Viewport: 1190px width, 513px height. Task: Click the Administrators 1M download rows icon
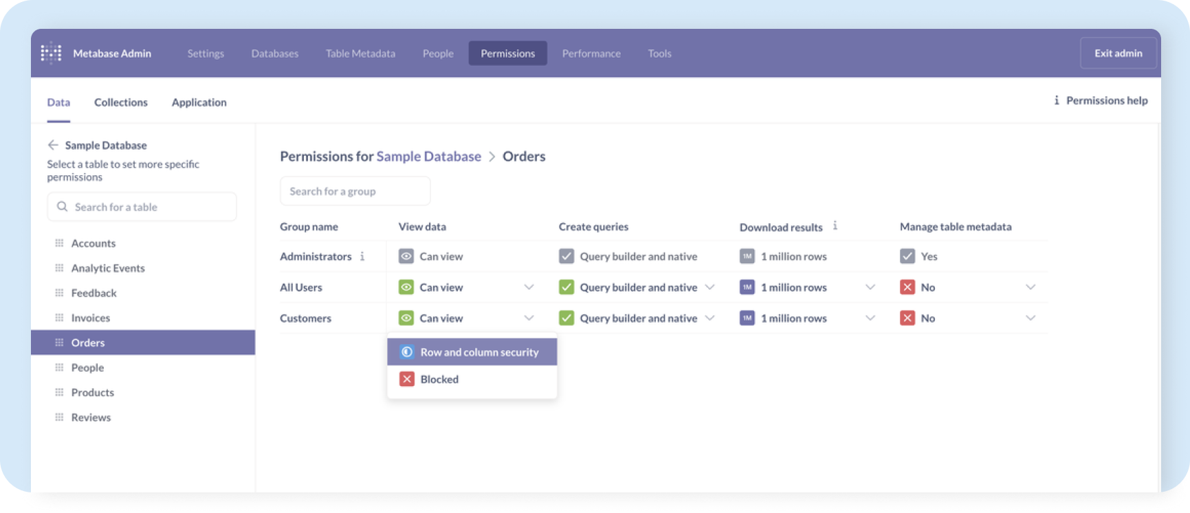point(747,256)
